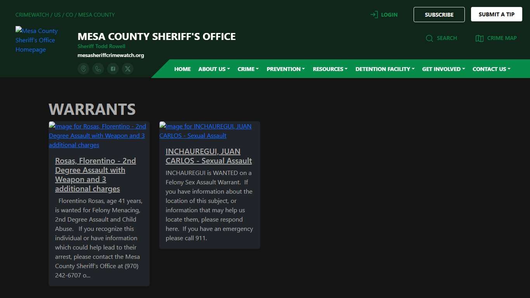The height and width of the screenshot is (298, 530).
Task: Expand the CONTACT US menu
Action: [x=491, y=69]
